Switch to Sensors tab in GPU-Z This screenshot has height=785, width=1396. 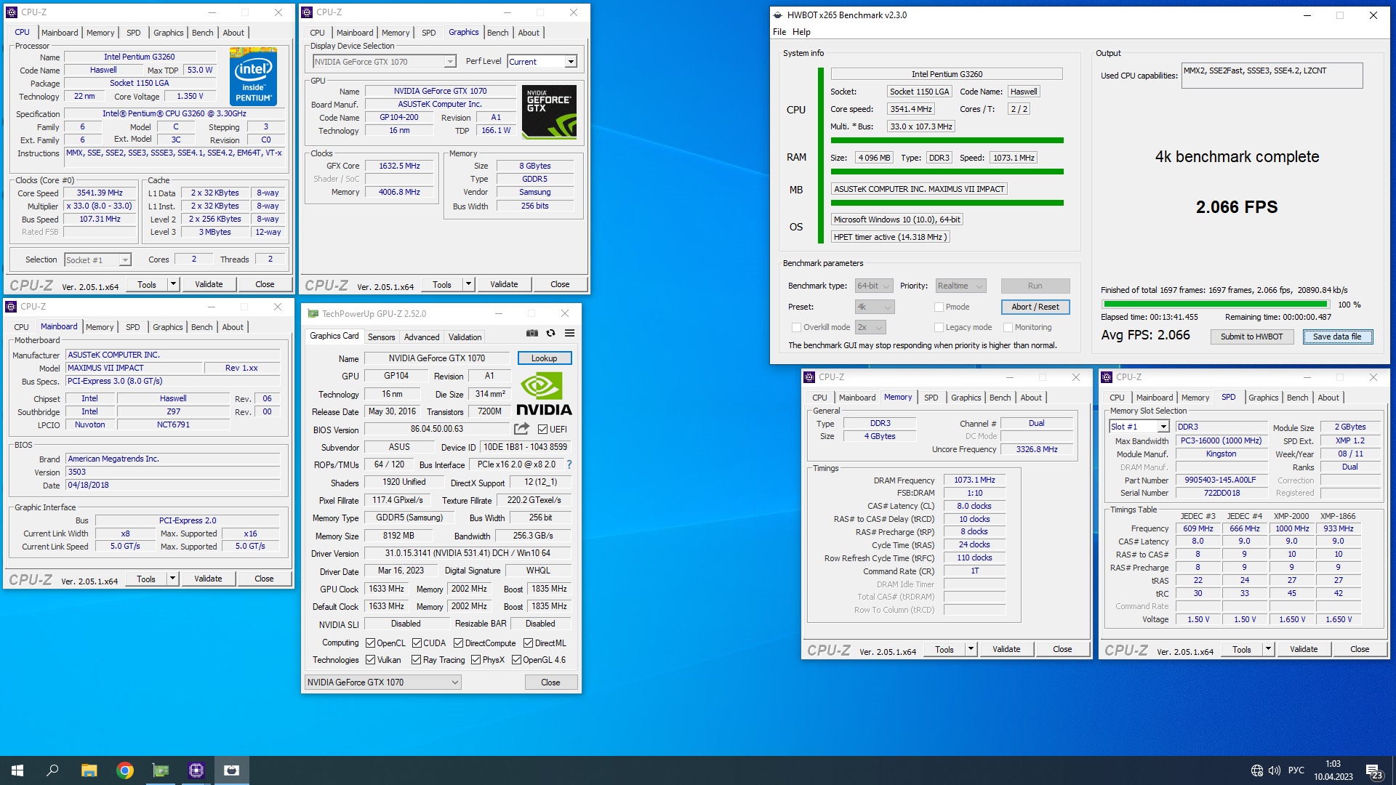(x=381, y=337)
